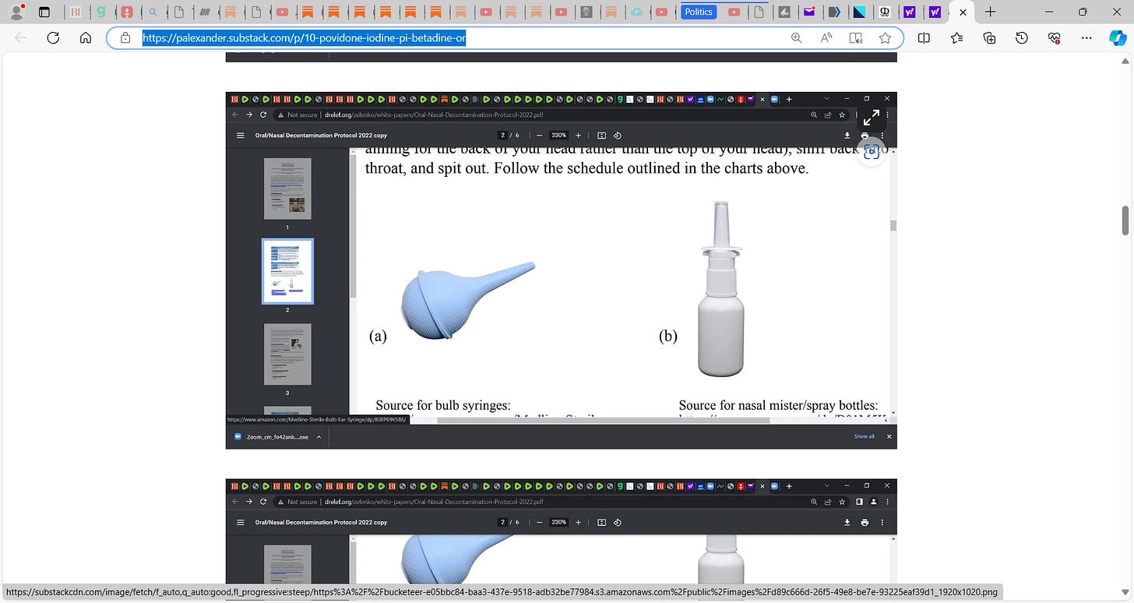Click 'Source for bulb syringes:' text

click(x=443, y=405)
